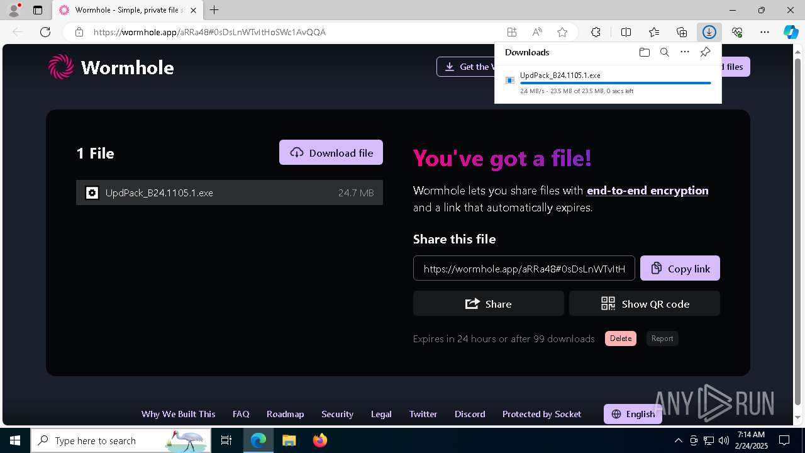The width and height of the screenshot is (805, 453).
Task: Open the Windows Start menu
Action: (15, 440)
